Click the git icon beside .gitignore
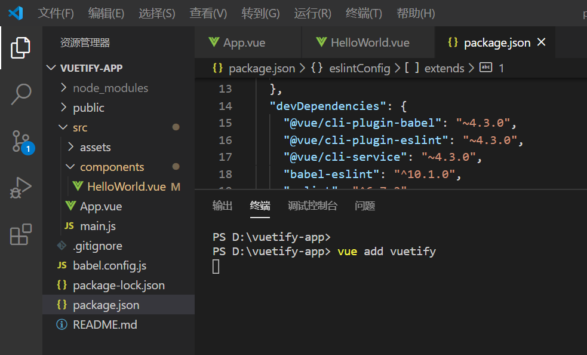587x355 pixels. pyautogui.click(x=62, y=246)
